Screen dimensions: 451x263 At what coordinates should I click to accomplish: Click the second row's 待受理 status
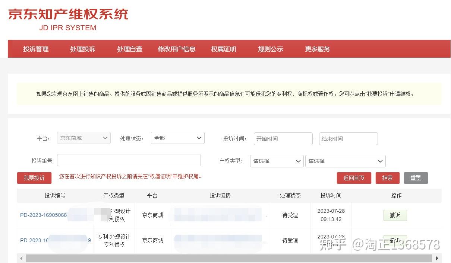pos(290,241)
